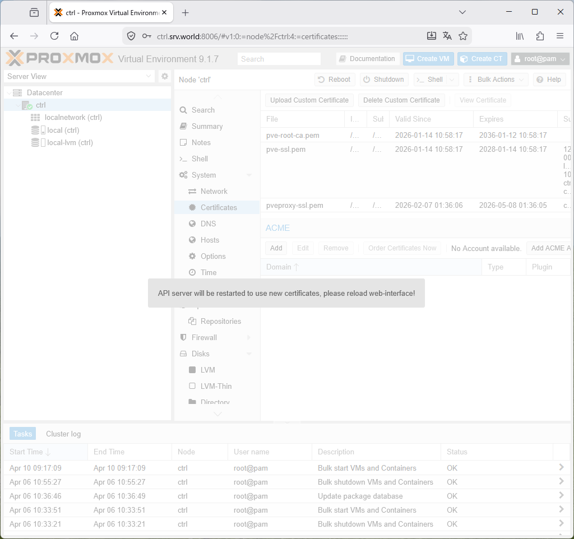
Task: Open the Firefox extensions puzzle icon
Action: [x=540, y=36]
